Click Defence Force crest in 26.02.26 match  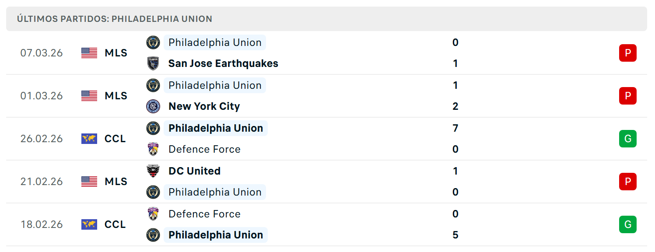coord(153,149)
